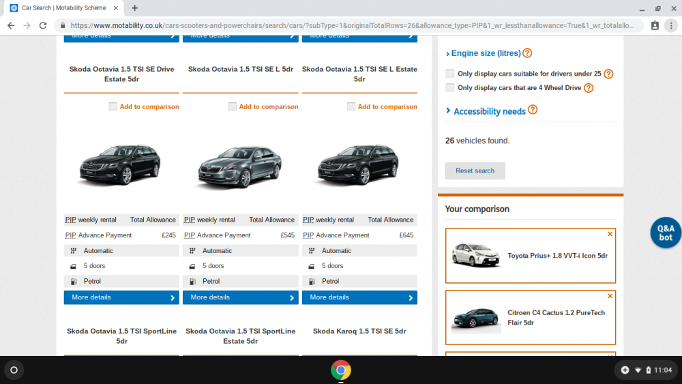This screenshot has width=682, height=384.
Task: Open More details for Octavia SE L 5dr
Action: click(x=241, y=297)
